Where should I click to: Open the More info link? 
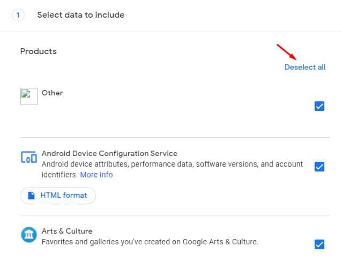tap(96, 175)
